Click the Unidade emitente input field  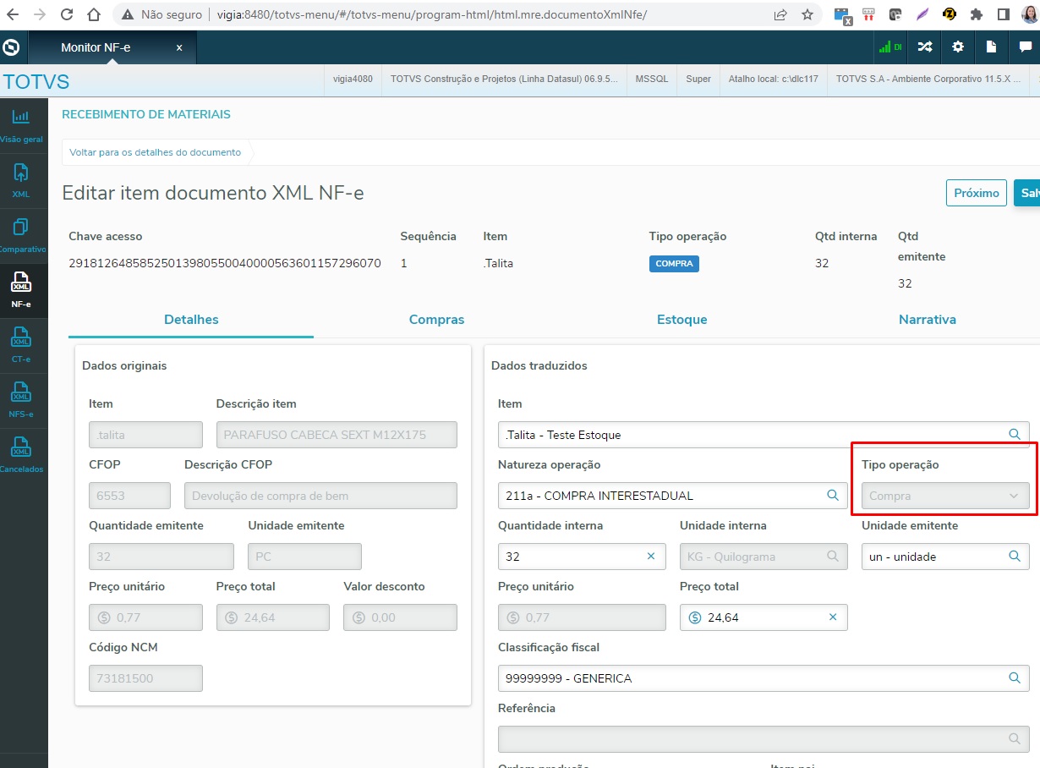click(945, 557)
